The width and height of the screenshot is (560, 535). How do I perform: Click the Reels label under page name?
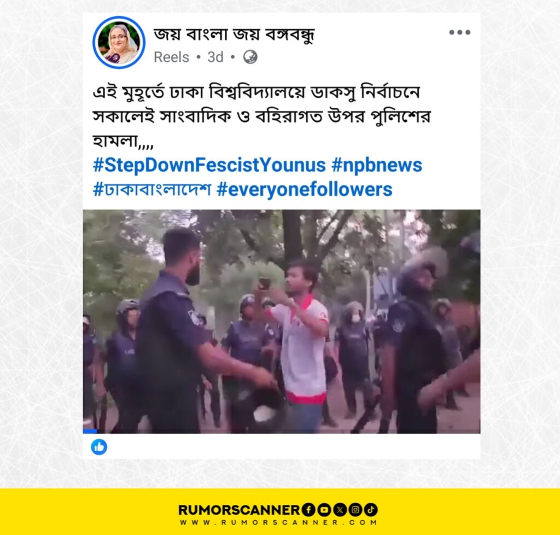pyautogui.click(x=171, y=57)
